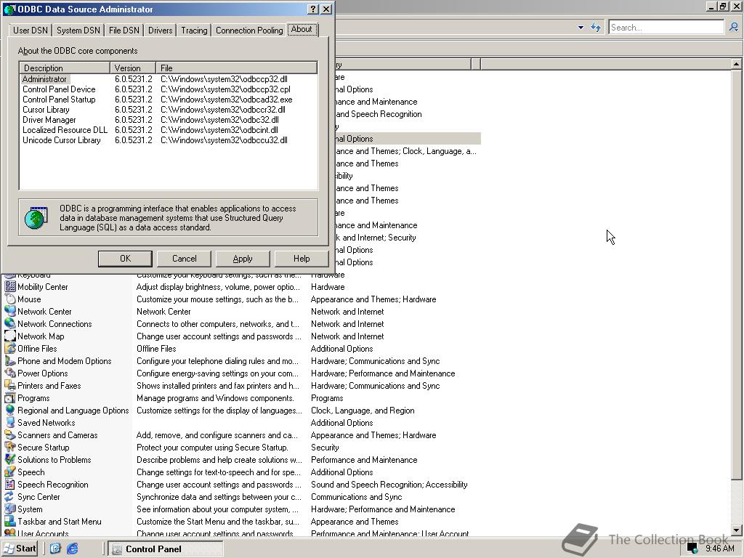Click the OK button
Viewport: 744px width, 558px height.
[125, 259]
